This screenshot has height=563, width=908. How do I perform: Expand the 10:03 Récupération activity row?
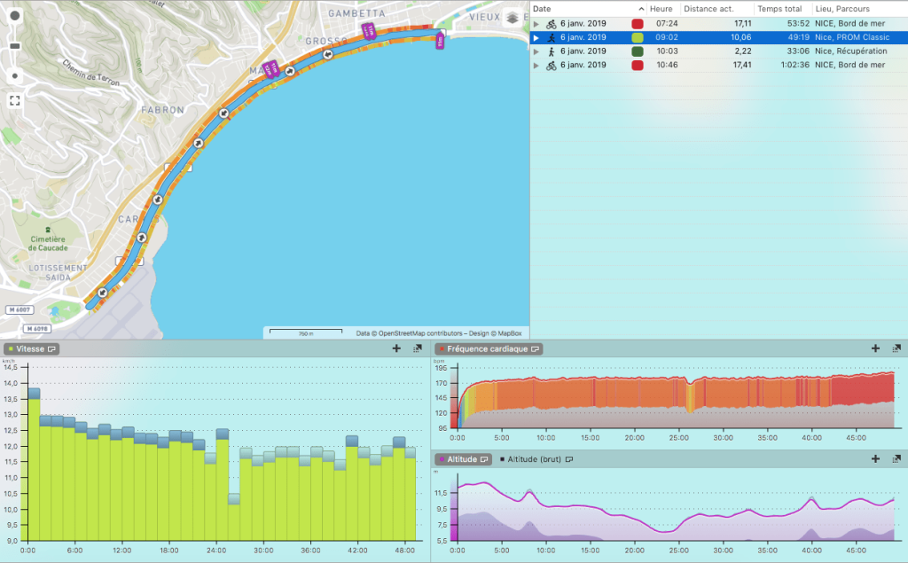pos(536,51)
